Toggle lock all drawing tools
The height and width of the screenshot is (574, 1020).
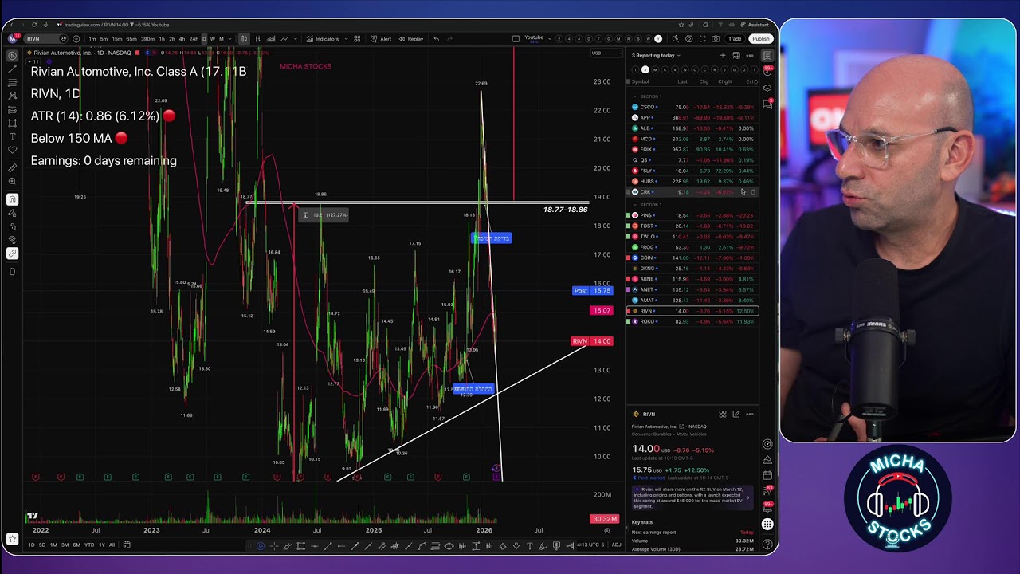click(x=12, y=226)
